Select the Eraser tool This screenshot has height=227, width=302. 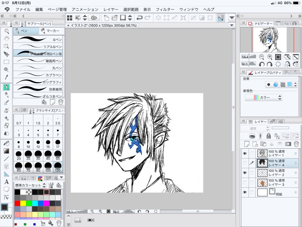coord(6,126)
